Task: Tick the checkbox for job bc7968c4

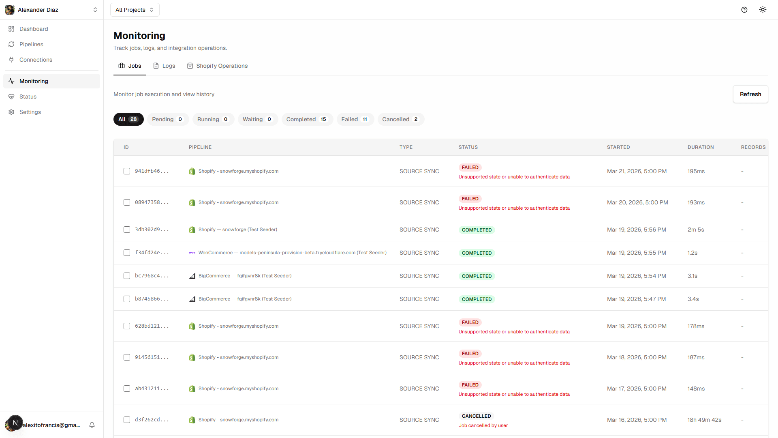Action: coord(126,276)
